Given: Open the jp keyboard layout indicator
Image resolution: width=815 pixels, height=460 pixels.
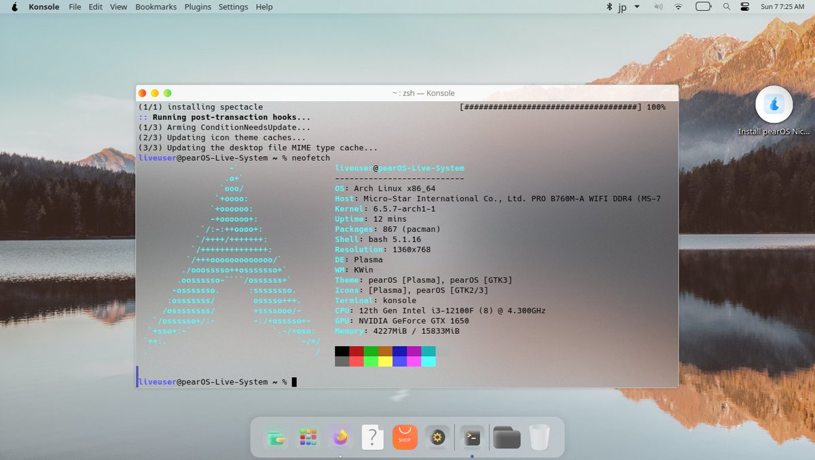Looking at the screenshot, I should pos(622,7).
